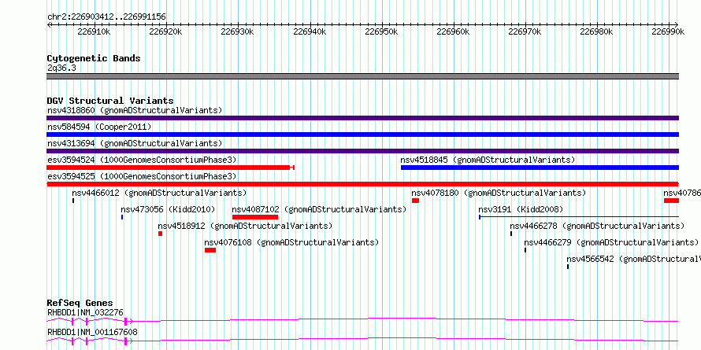This screenshot has width=701, height=350.
Task: Click ruler position 226920k
Action: click(165, 31)
